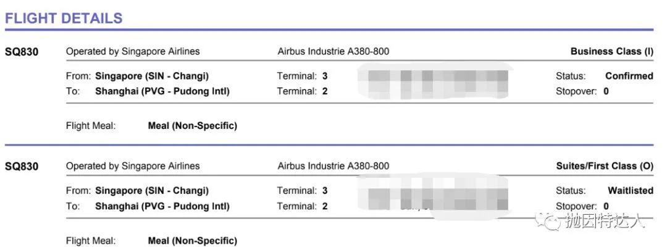Click the first Singapore (SIN - Changi) origin

(x=152, y=77)
